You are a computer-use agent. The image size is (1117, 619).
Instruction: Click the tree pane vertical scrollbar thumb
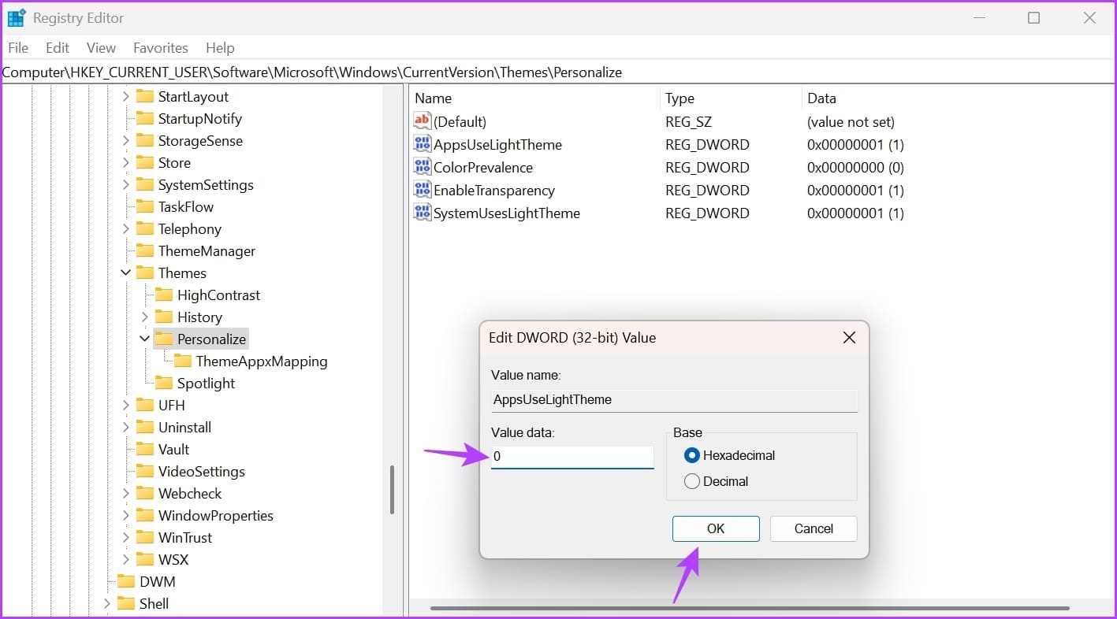pos(392,490)
